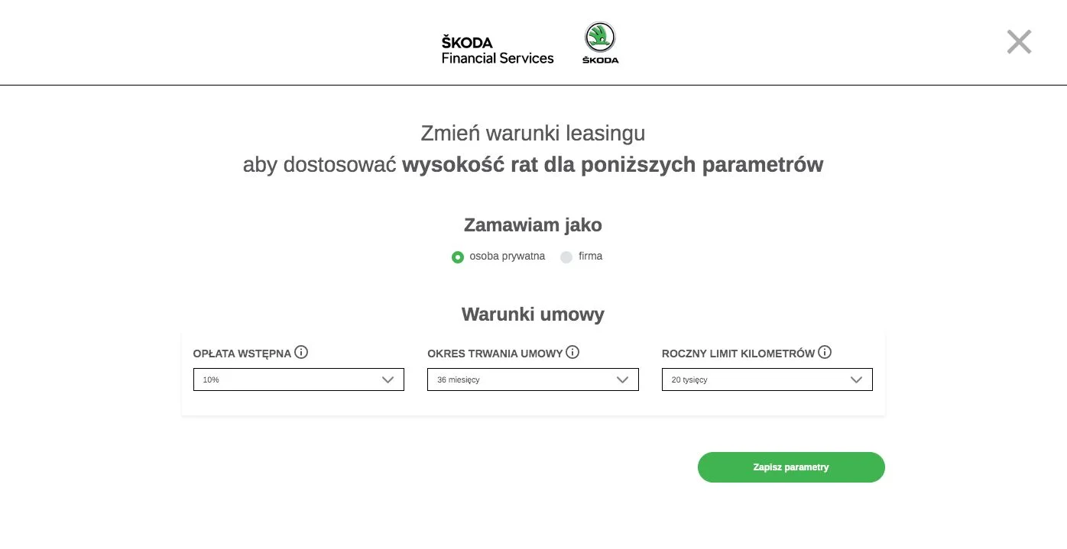Click the chevron arrow in the 20 tysięcy field
Image resolution: width=1067 pixels, height=549 pixels.
[857, 379]
